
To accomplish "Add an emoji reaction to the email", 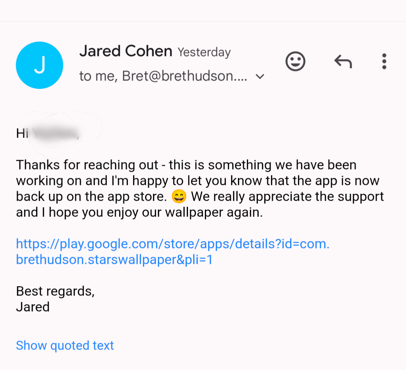I will click(x=295, y=62).
